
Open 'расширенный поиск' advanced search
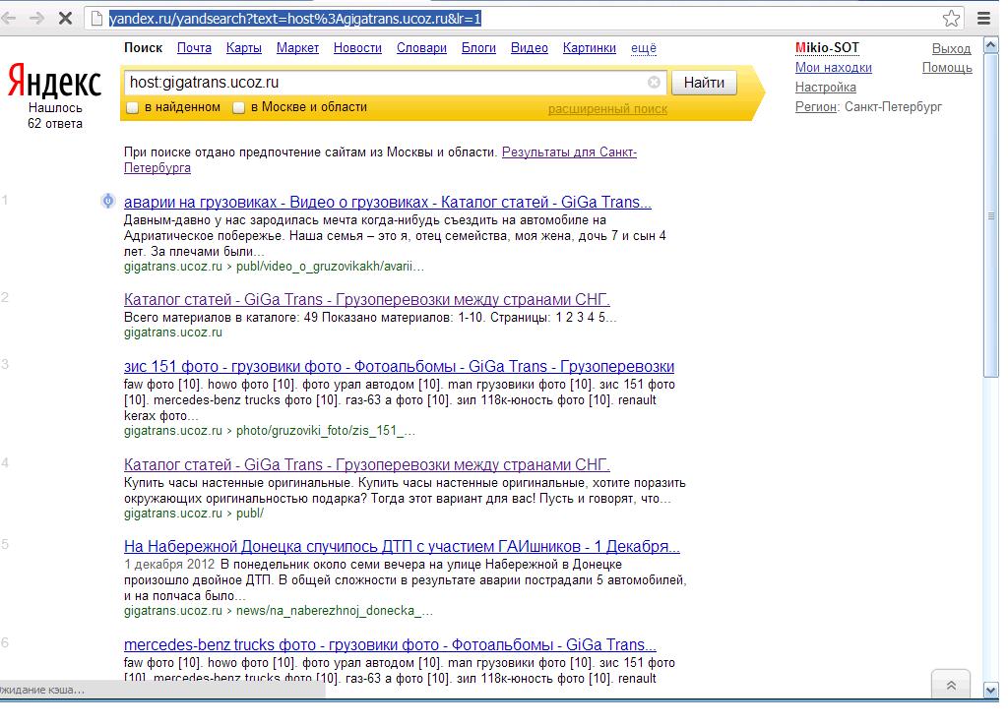607,109
